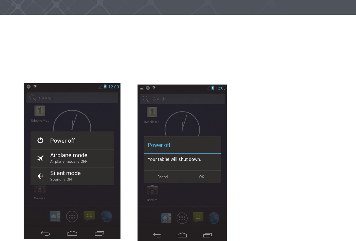
Task: Click the analog clock widget on right phone
Action: point(182,124)
